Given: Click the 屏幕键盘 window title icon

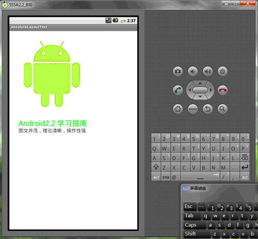Looking at the screenshot, I should [x=186, y=188].
